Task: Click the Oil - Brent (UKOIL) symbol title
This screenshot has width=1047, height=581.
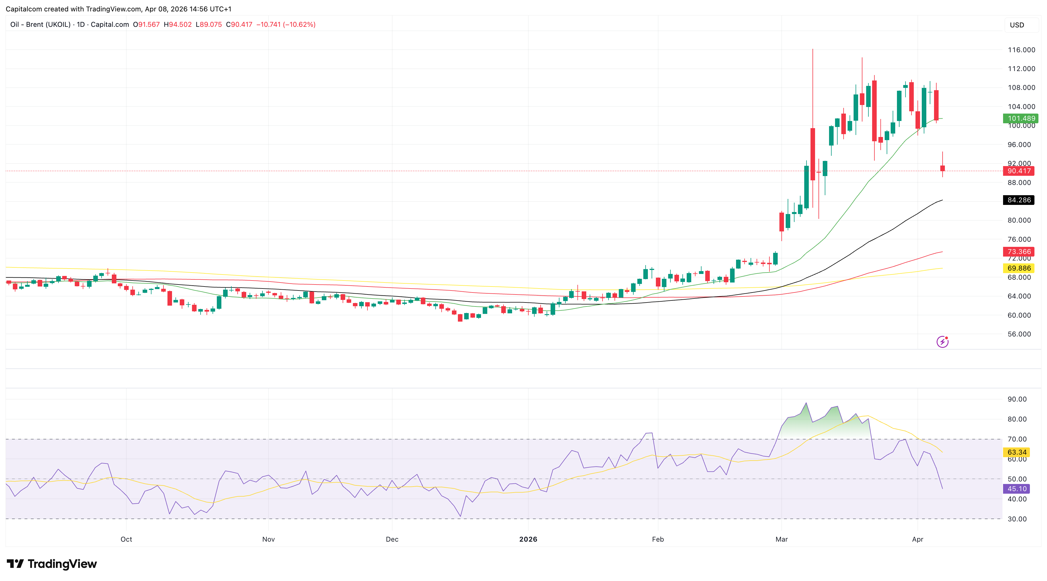Action: click(x=40, y=24)
